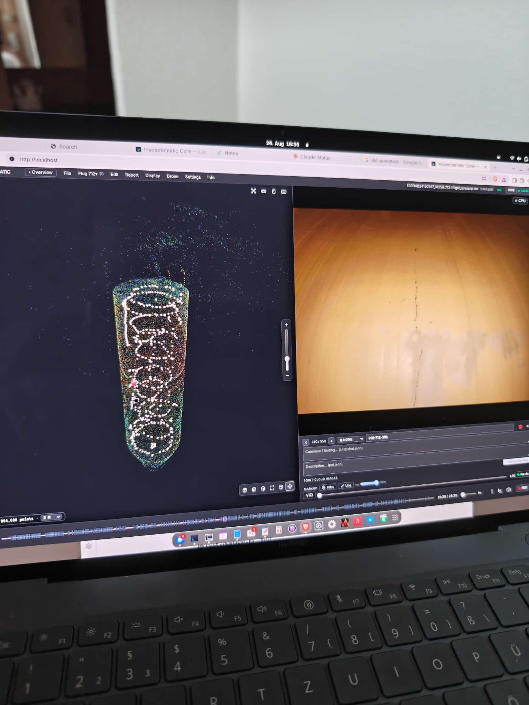529x705 pixels.
Task: Toggle the Point markup tool
Action: pos(328,487)
